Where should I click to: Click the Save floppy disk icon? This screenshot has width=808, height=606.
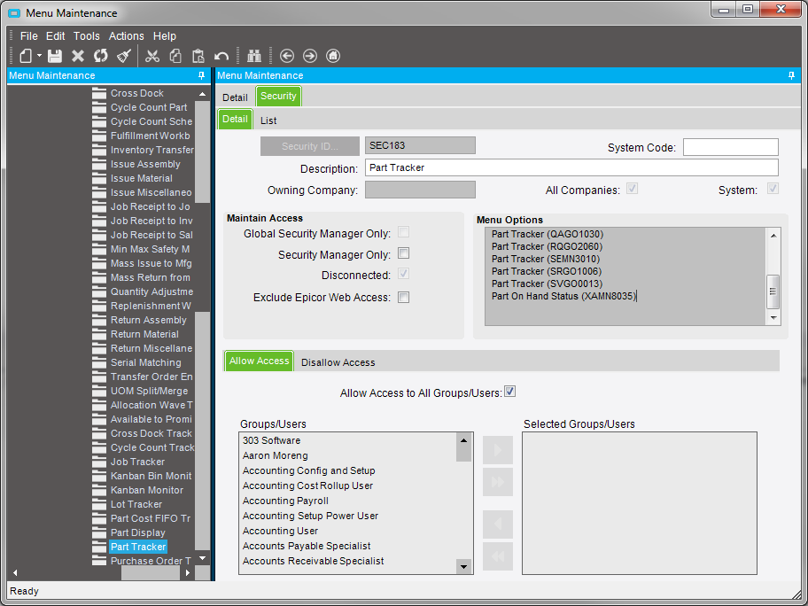(x=55, y=56)
